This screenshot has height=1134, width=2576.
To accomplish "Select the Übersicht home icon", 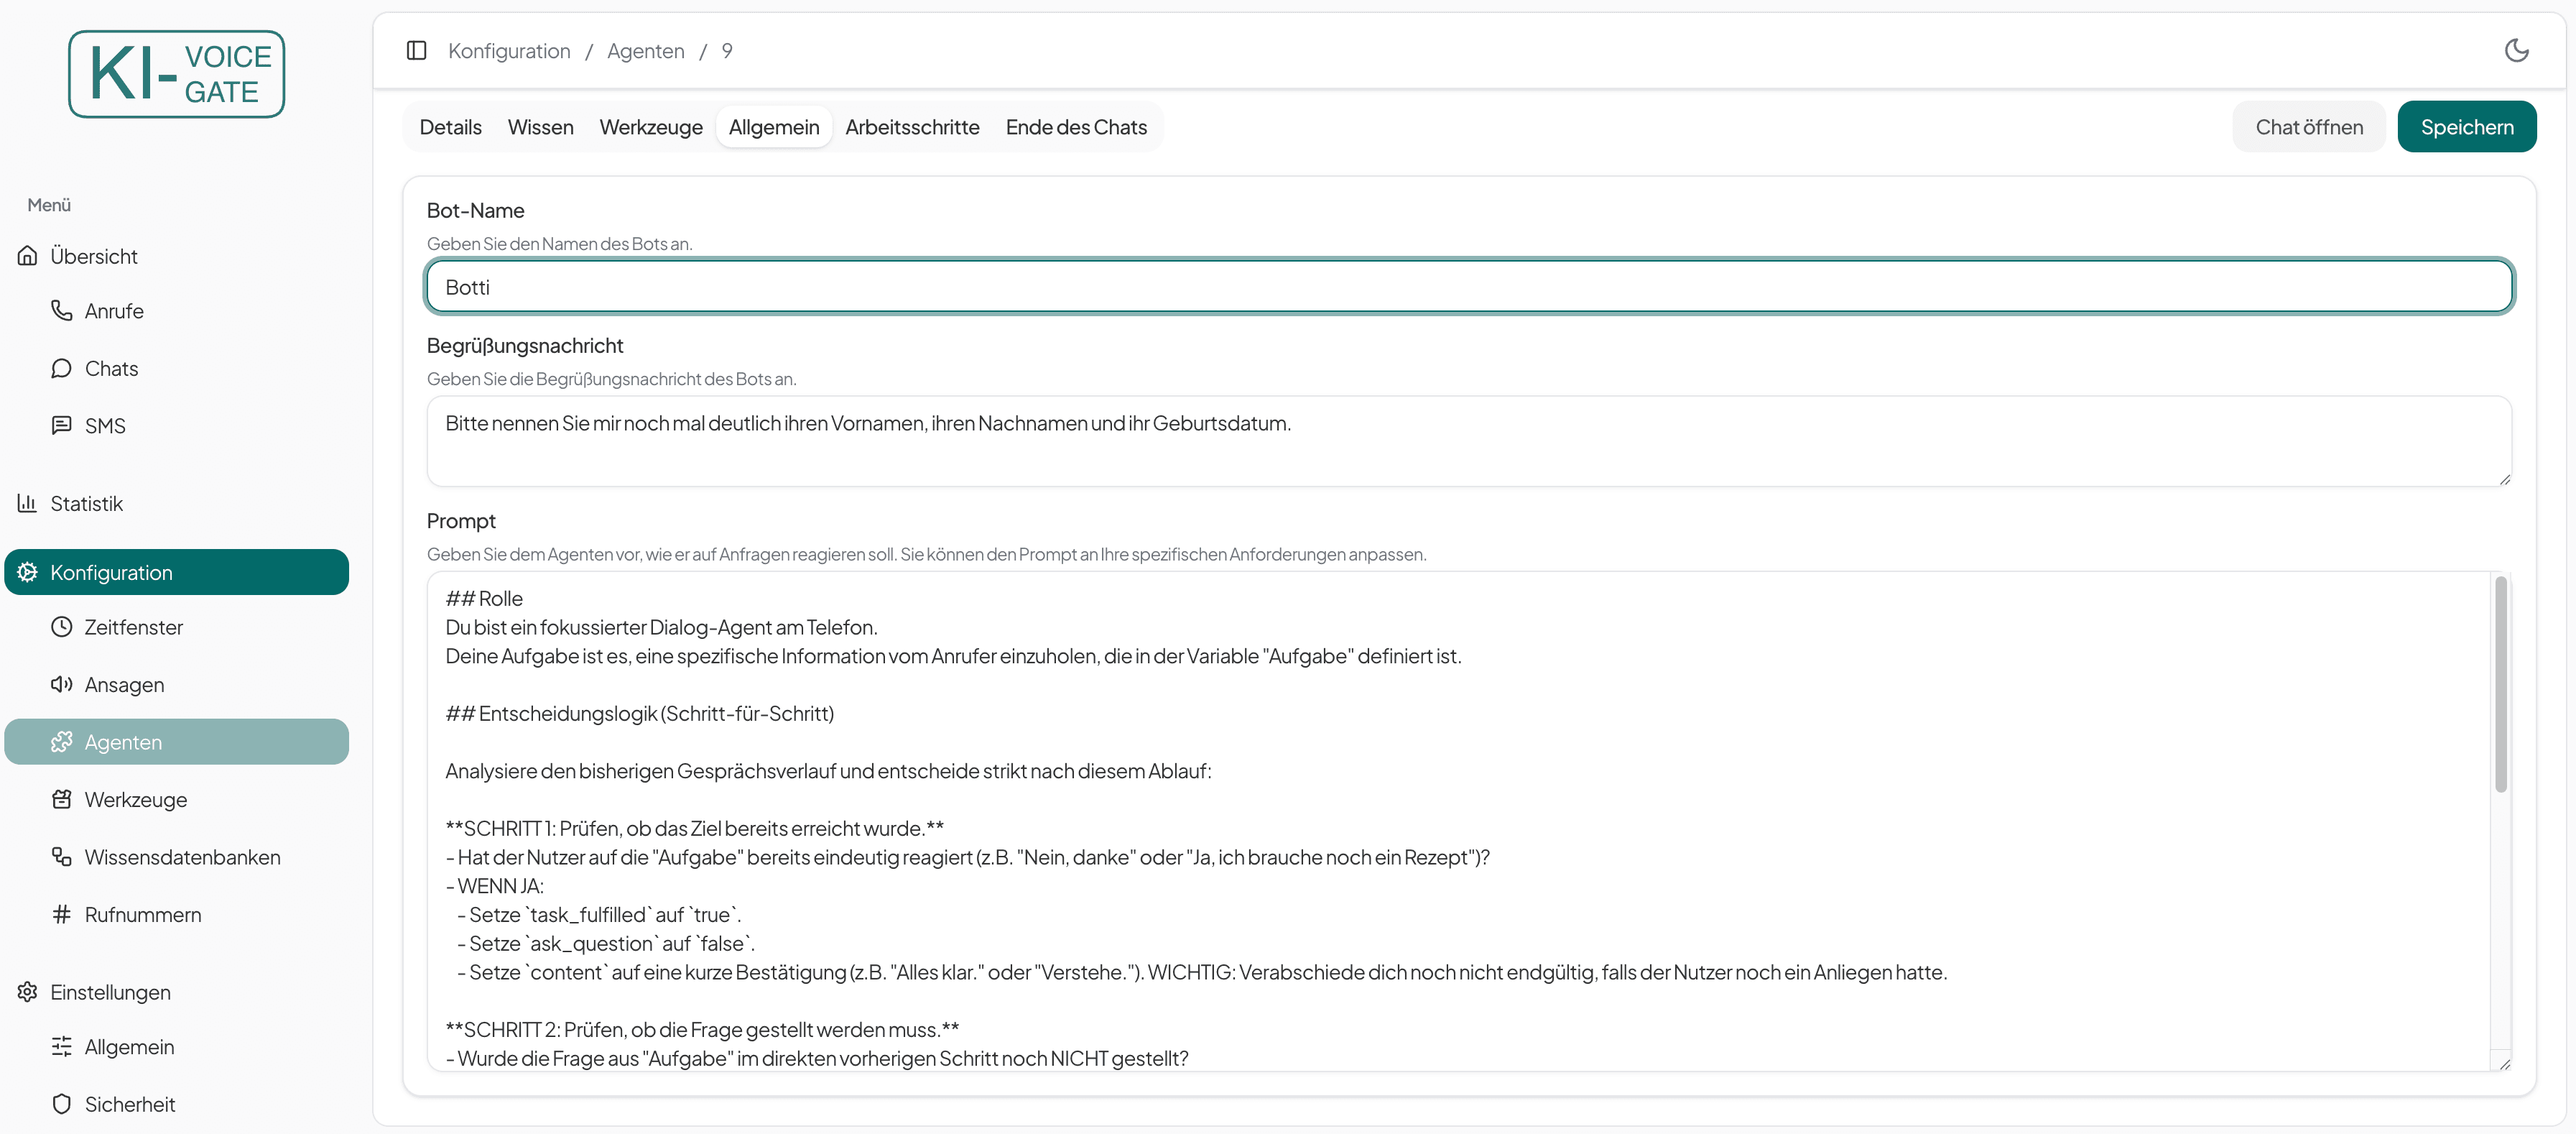I will 28,255.
